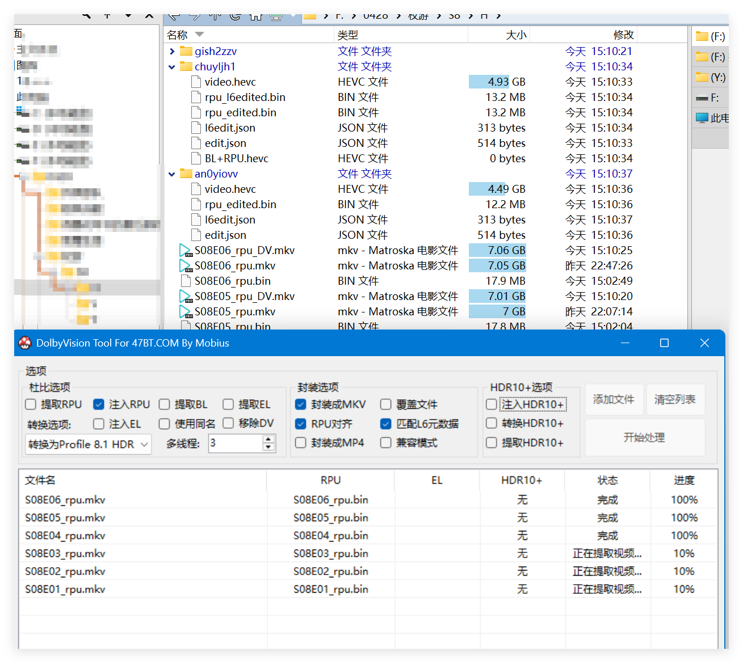743x663 pixels.
Task: Collapse the chuyljh1 folder tree
Action: click(x=172, y=67)
